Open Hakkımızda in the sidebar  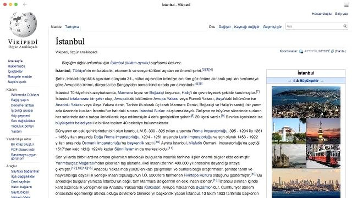pyautogui.click(x=16, y=66)
